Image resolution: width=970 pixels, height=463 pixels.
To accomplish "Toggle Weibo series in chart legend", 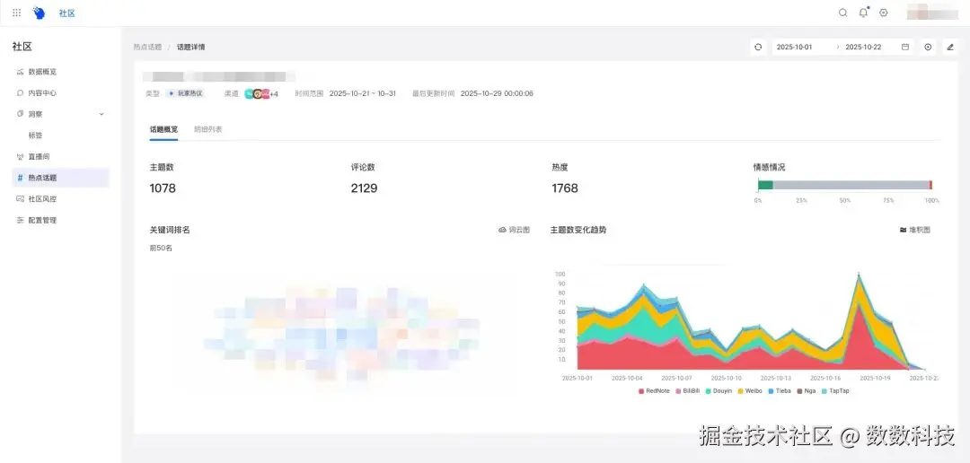I will (x=750, y=390).
